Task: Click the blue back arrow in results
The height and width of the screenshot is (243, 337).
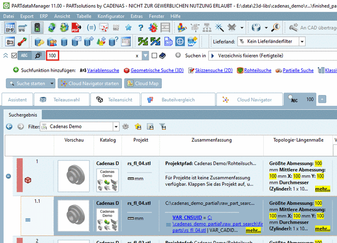Action: point(9,127)
